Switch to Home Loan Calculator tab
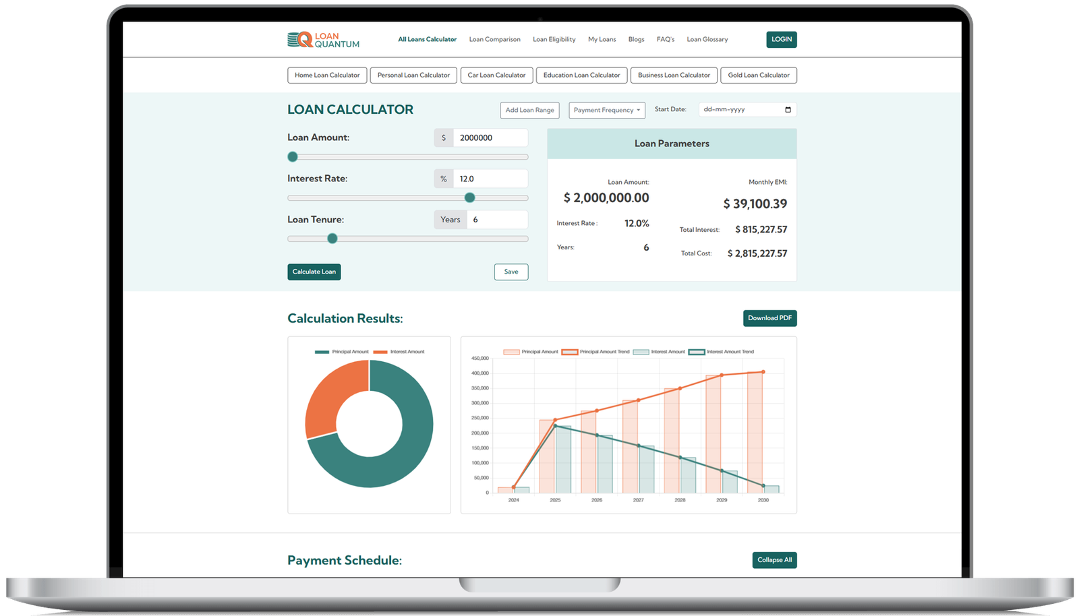1079x616 pixels. [x=327, y=75]
